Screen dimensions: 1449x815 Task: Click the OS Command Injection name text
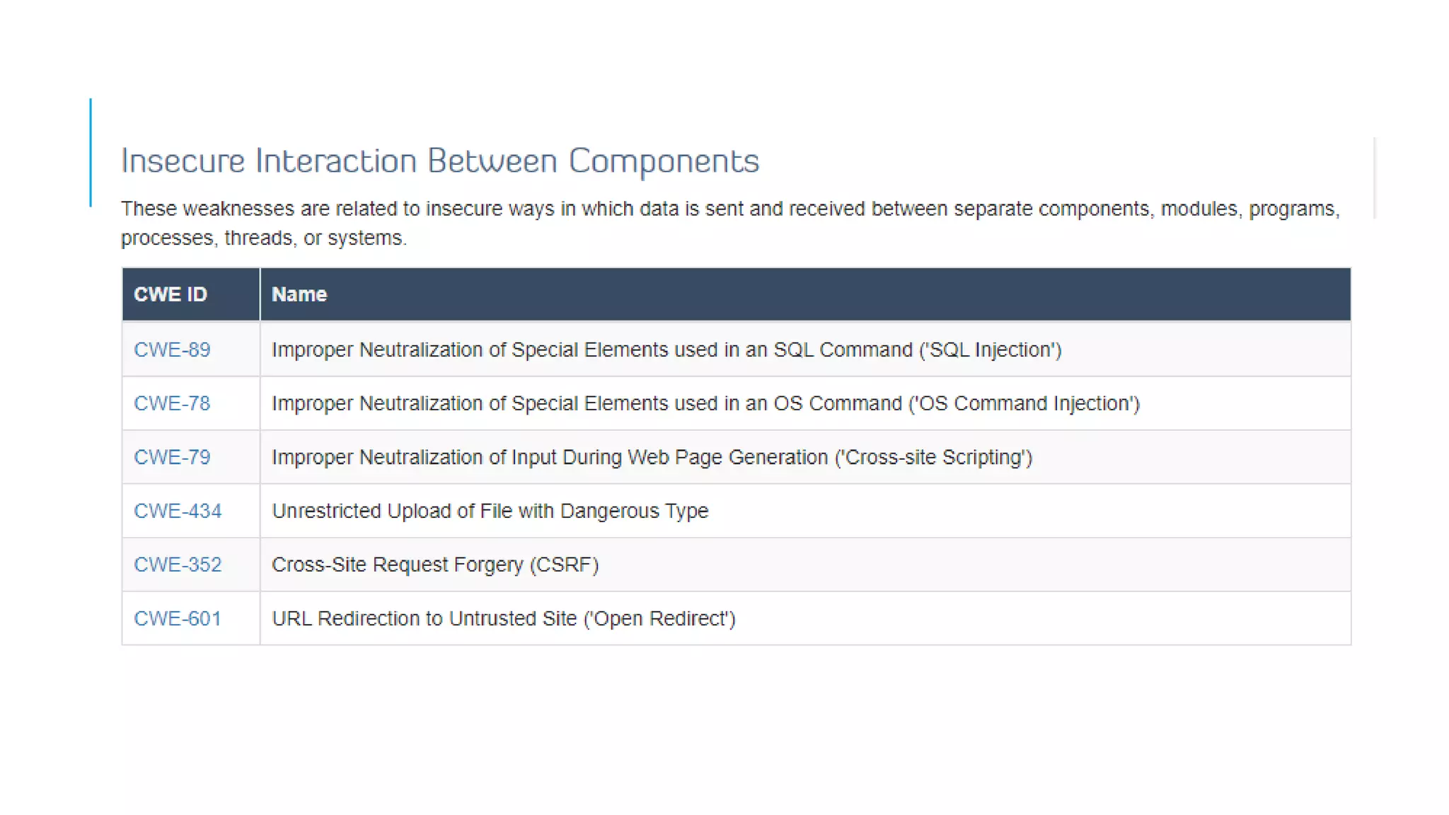click(x=705, y=403)
